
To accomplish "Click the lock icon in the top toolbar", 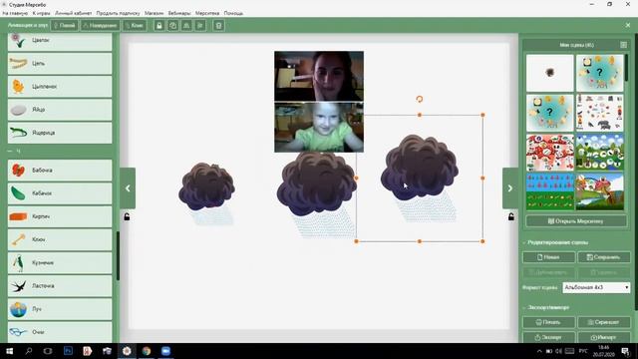I will tap(159, 26).
